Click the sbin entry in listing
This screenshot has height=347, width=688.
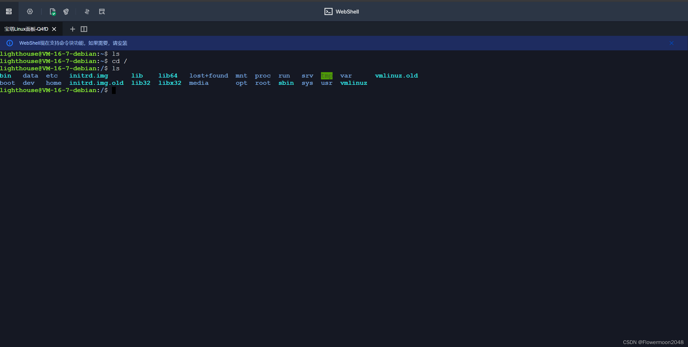286,83
